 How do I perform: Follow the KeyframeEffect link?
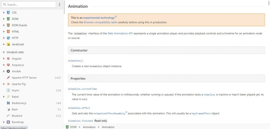pos(201,113)
